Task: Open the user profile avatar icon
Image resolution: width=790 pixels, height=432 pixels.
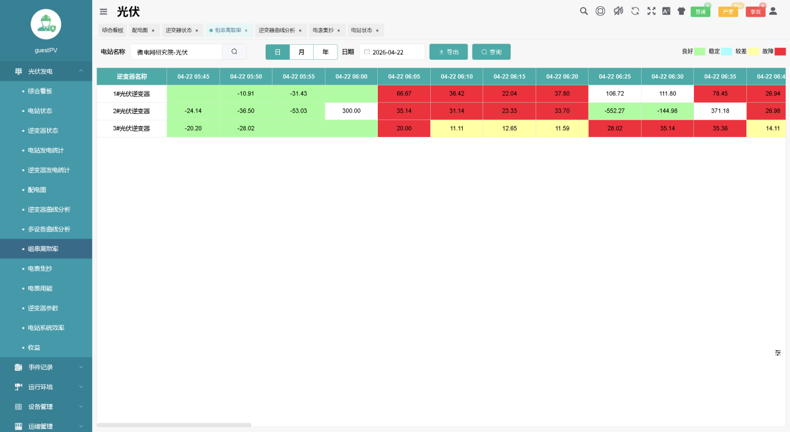Action: (x=773, y=11)
